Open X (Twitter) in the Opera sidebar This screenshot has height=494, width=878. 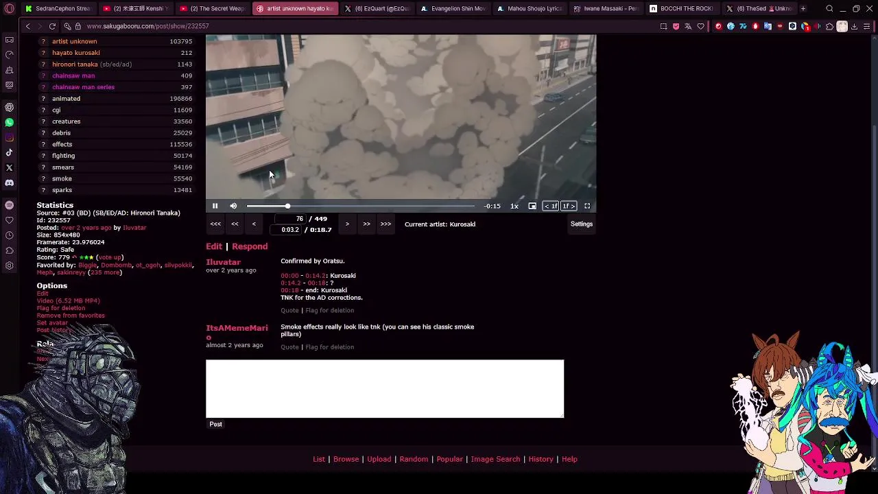tap(9, 167)
